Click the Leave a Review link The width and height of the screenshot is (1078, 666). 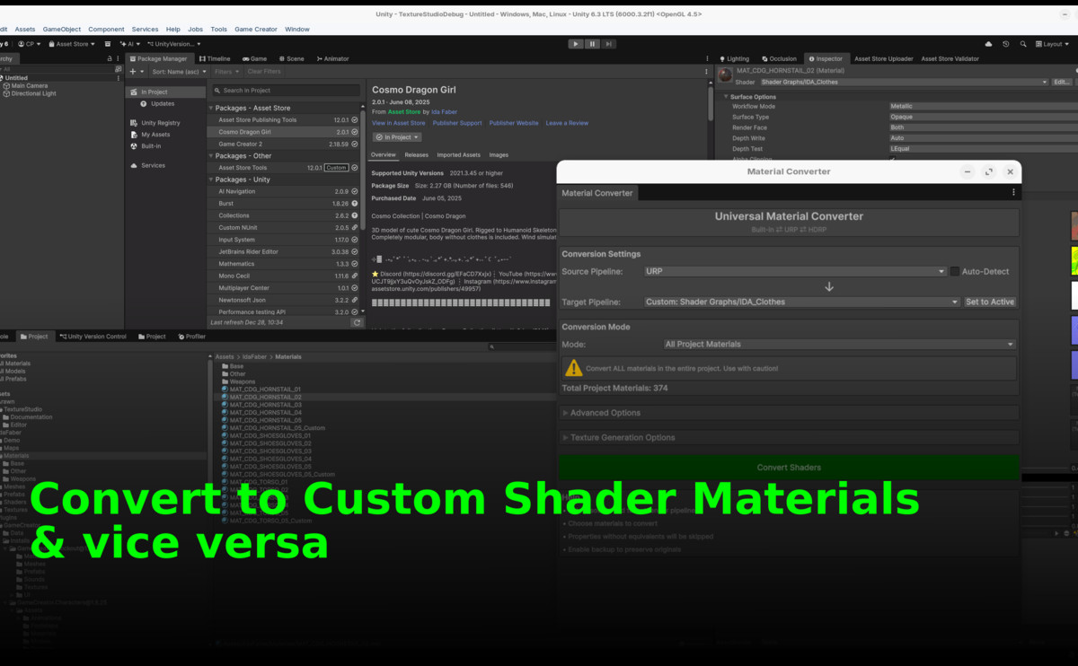click(567, 123)
